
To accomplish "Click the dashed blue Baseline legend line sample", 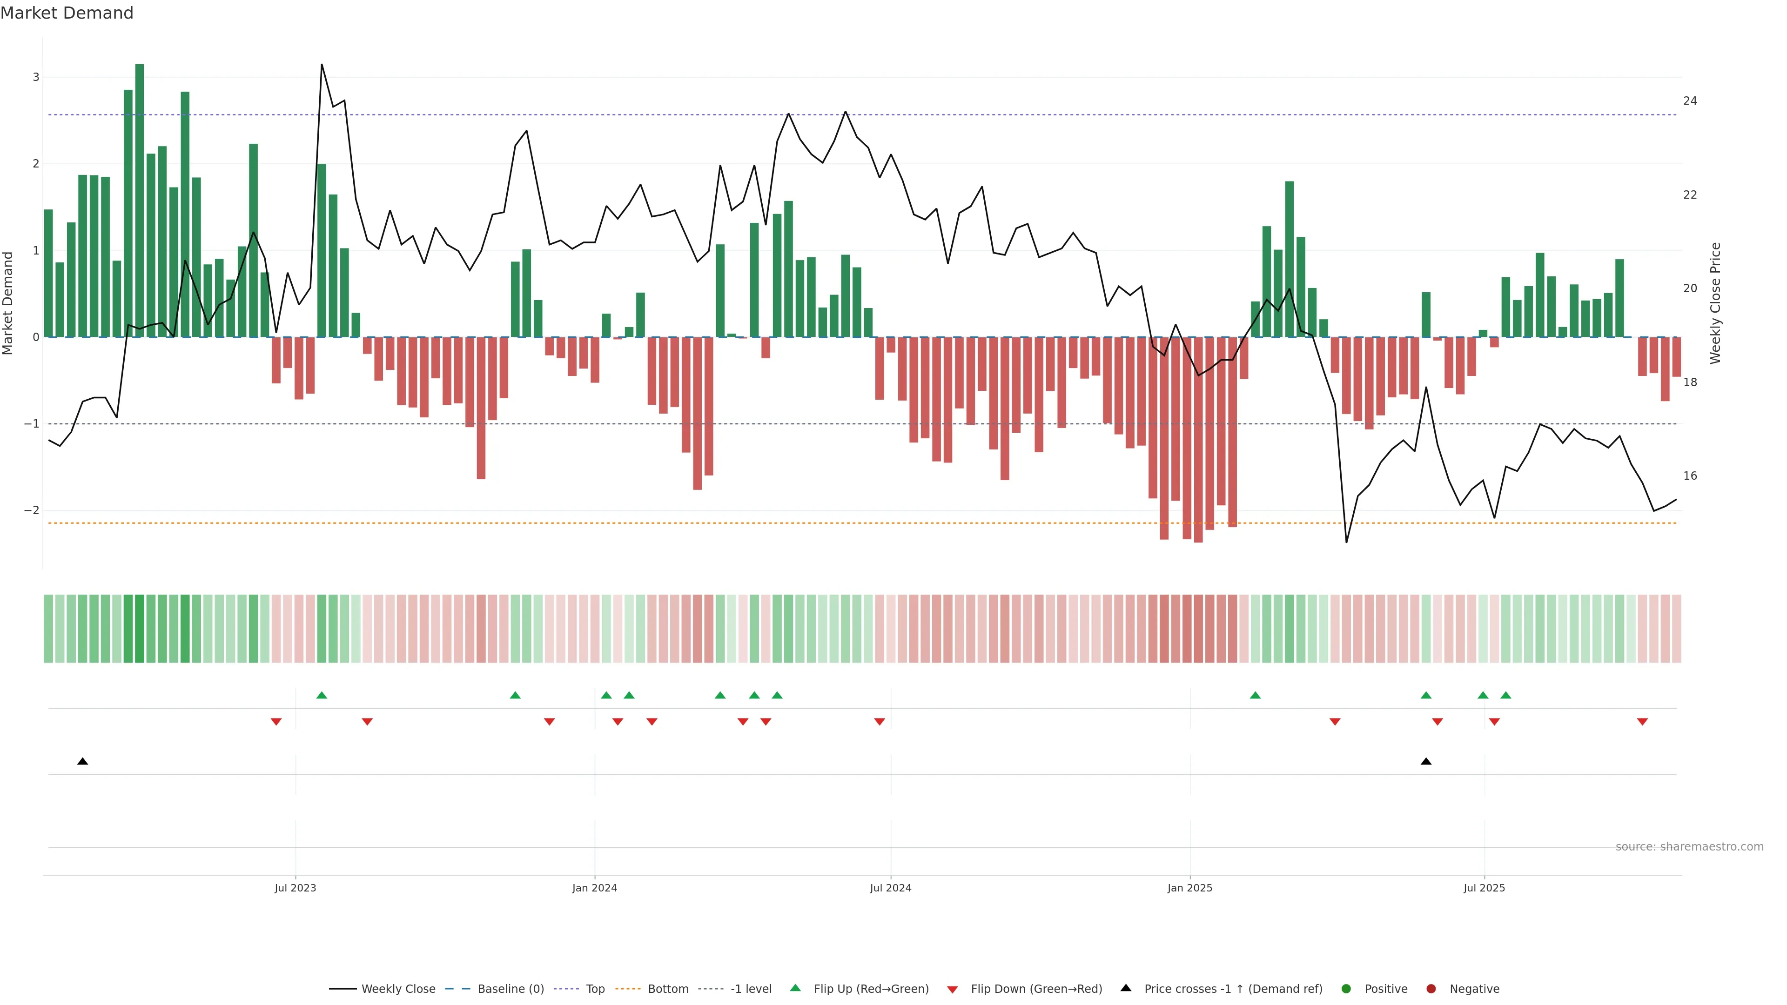I will [458, 988].
